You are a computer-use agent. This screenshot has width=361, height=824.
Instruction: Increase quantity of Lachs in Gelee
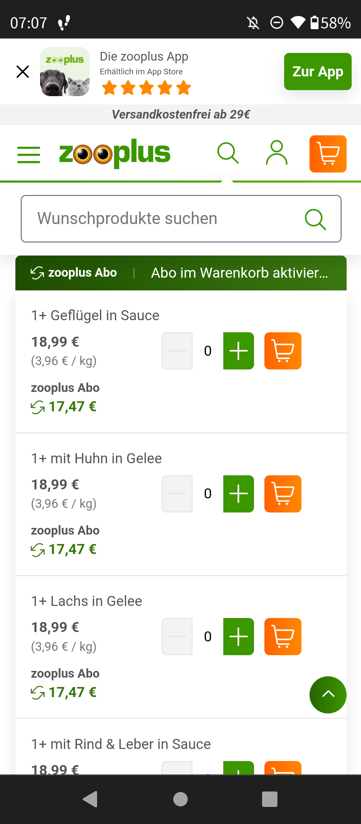[239, 636]
